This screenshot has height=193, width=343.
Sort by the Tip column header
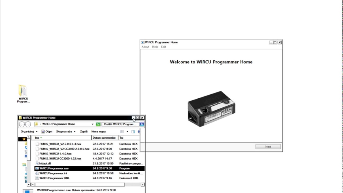129,138
